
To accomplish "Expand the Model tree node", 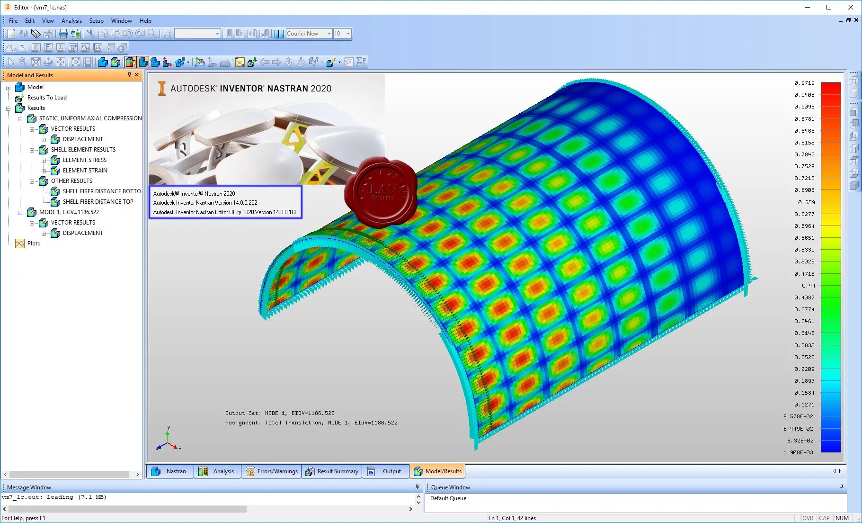I will point(8,88).
